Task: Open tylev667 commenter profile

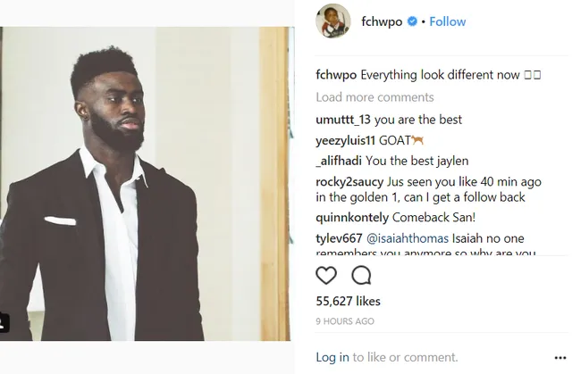Action: [x=339, y=238]
